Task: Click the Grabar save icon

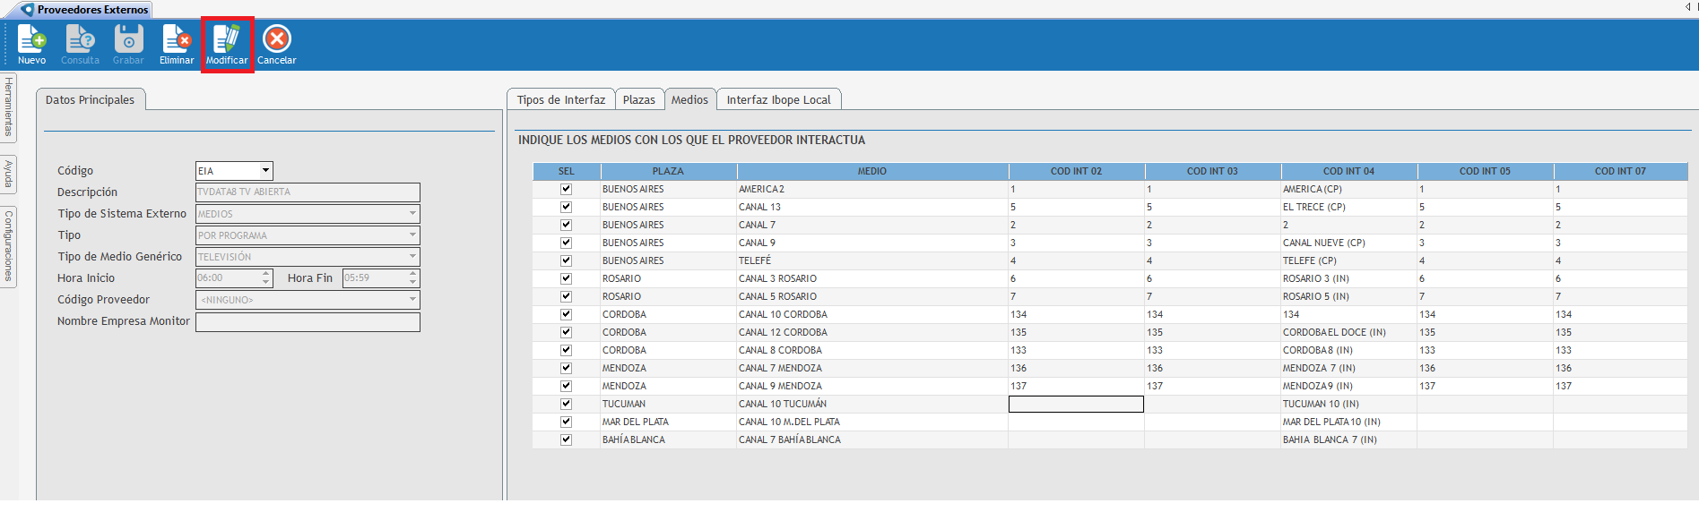Action: (128, 44)
